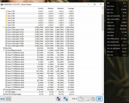The height and width of the screenshot is (103, 129).
Task: Select Core 3 Clock (perf #1/2) row
Action: (37, 36)
